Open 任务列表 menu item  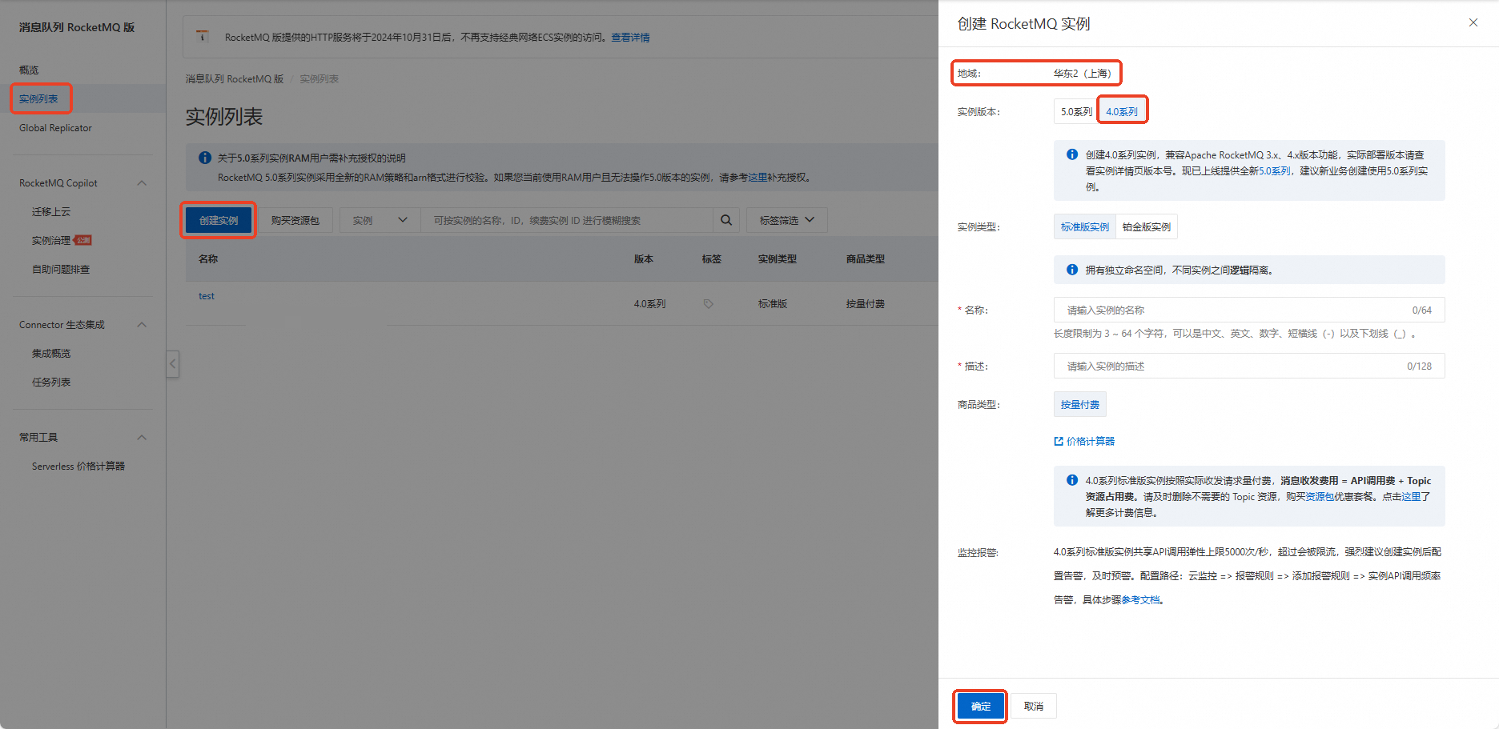(x=51, y=382)
